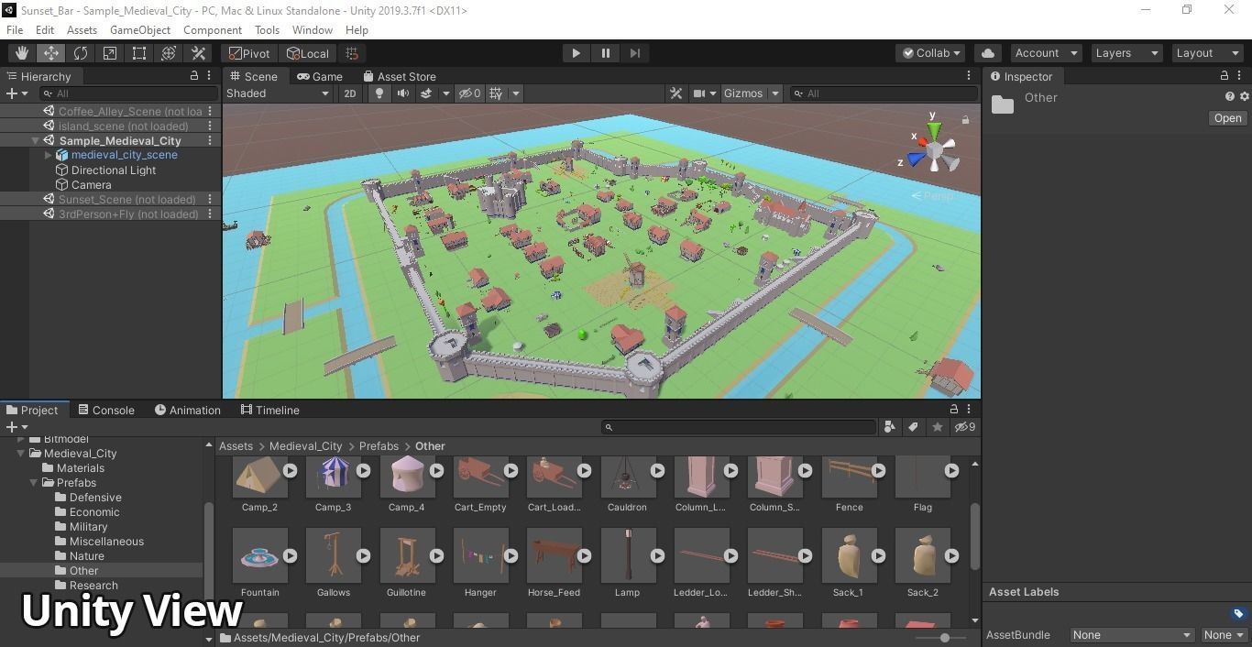Toggle 2D view mode
This screenshot has width=1252, height=647.
click(350, 93)
